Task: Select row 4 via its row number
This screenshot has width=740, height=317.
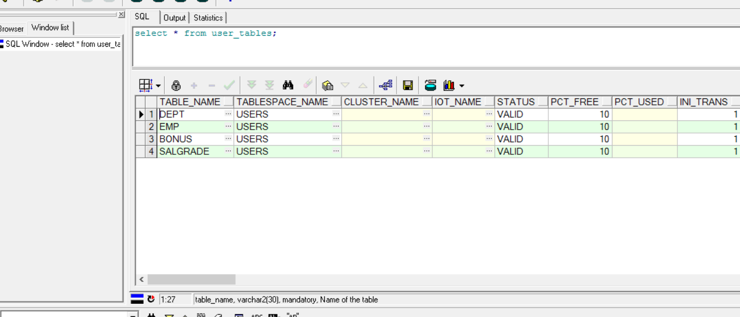Action: coord(152,151)
